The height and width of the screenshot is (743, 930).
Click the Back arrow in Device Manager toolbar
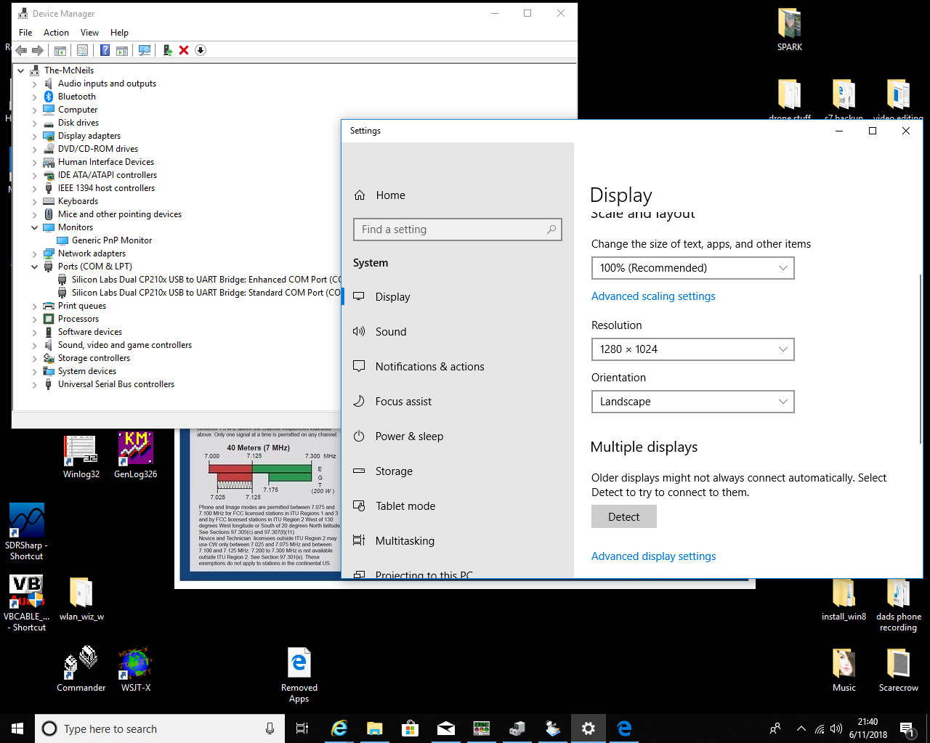(21, 50)
